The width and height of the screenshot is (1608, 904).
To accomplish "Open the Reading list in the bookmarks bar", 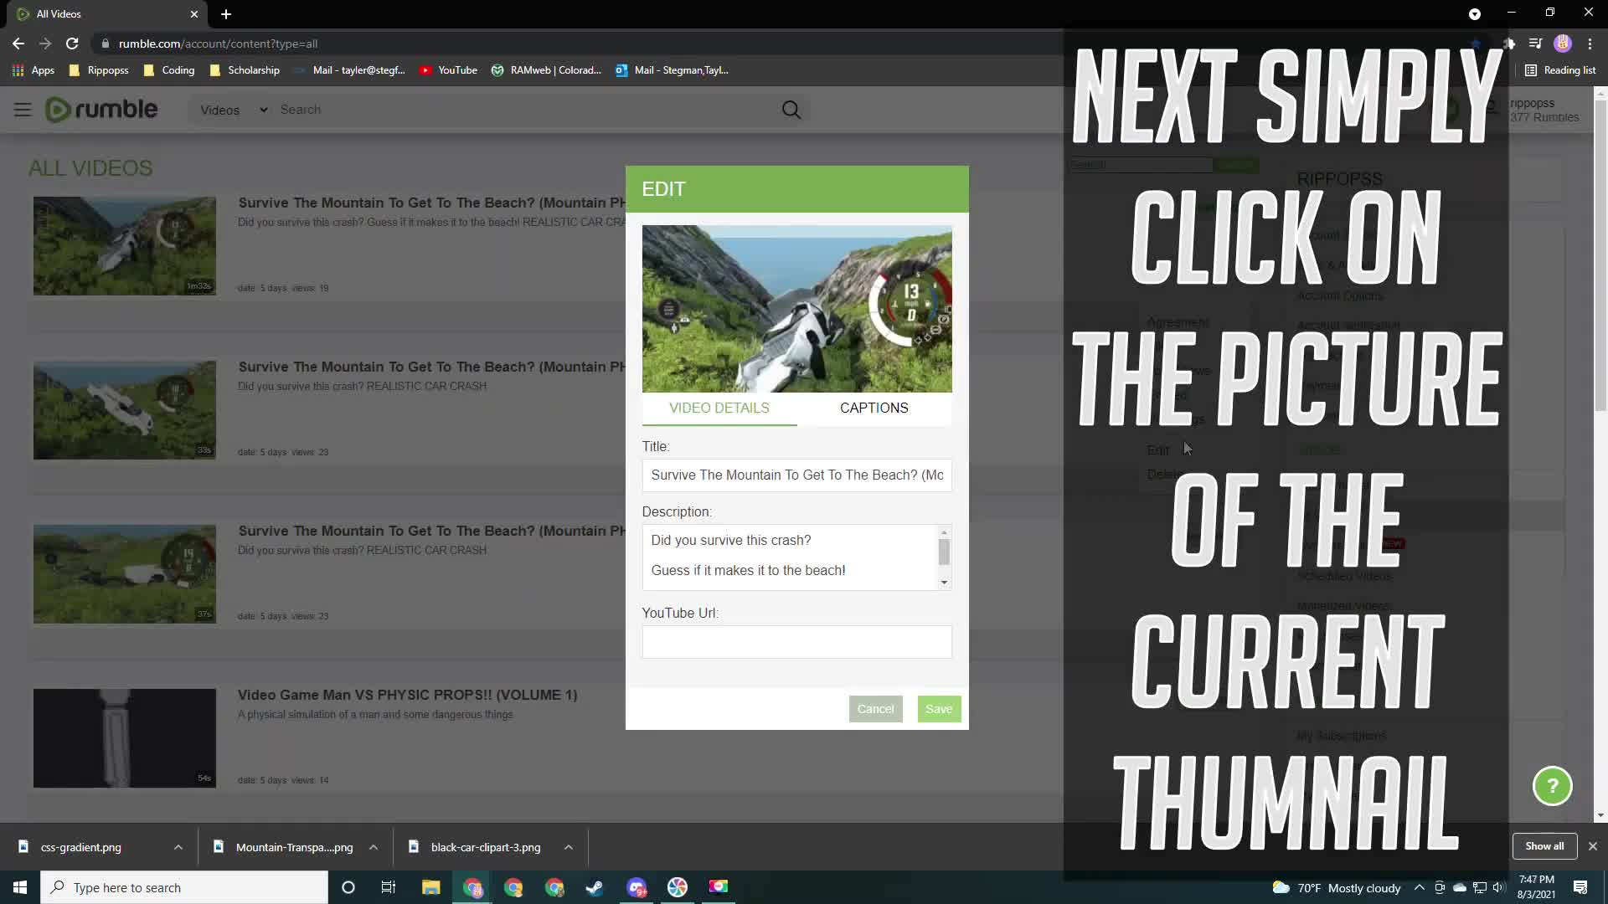I will [1560, 70].
